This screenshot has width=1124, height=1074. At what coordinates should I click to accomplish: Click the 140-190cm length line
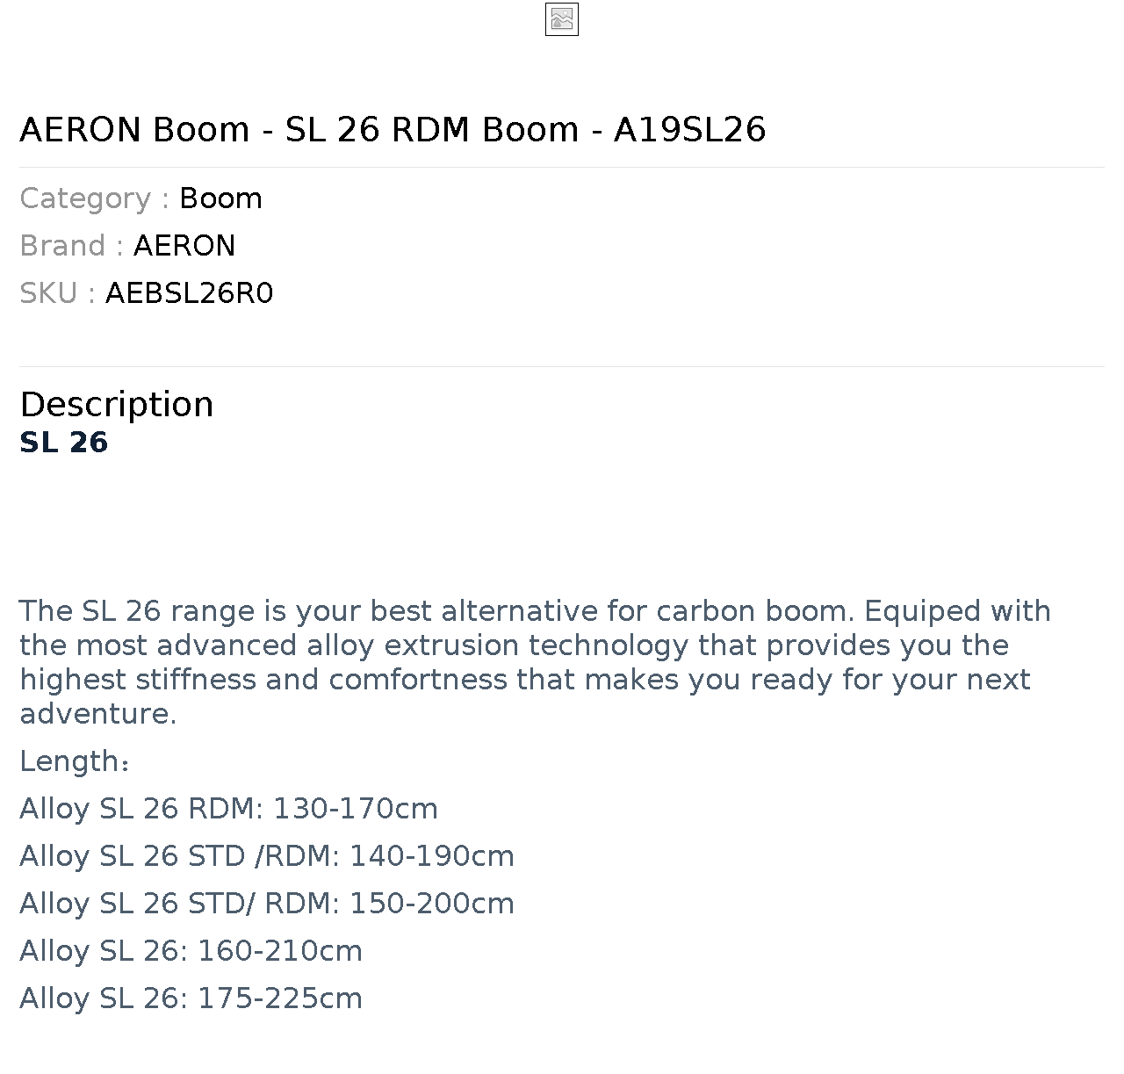(267, 856)
